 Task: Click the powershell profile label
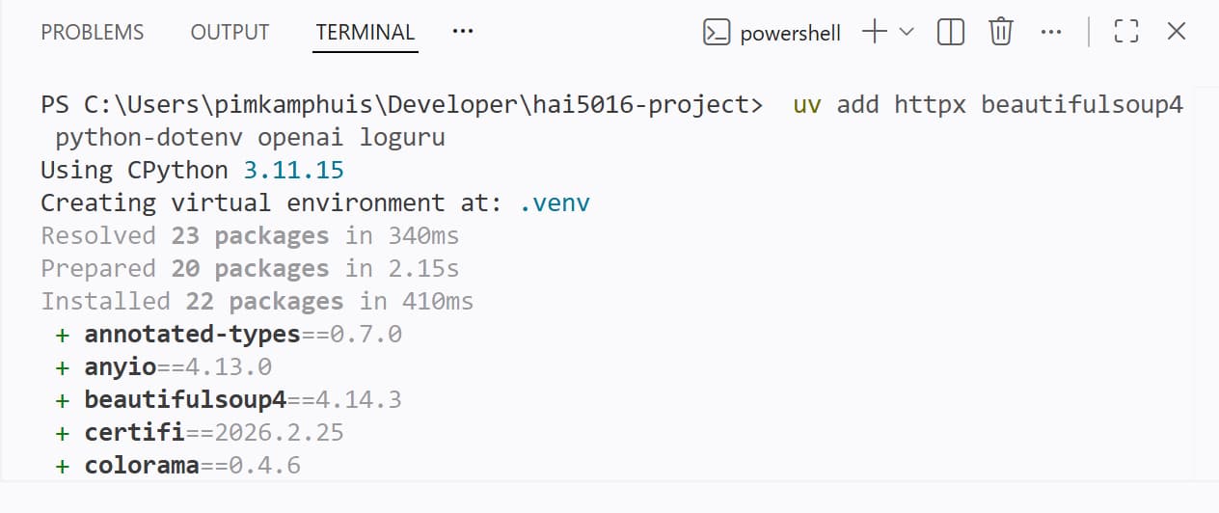click(x=790, y=34)
